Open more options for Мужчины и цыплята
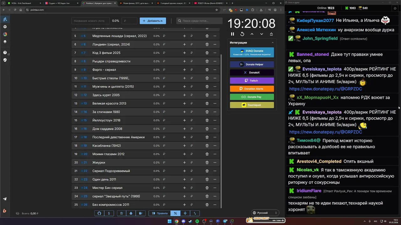The width and height of the screenshot is (401, 225). click(x=215, y=87)
